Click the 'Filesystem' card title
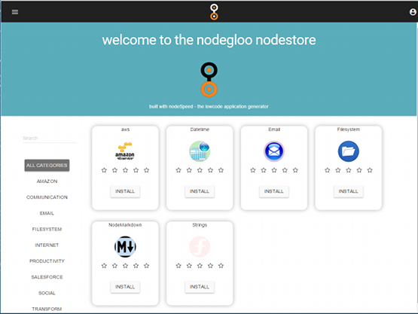Image resolution: width=418 pixels, height=314 pixels. [349, 130]
